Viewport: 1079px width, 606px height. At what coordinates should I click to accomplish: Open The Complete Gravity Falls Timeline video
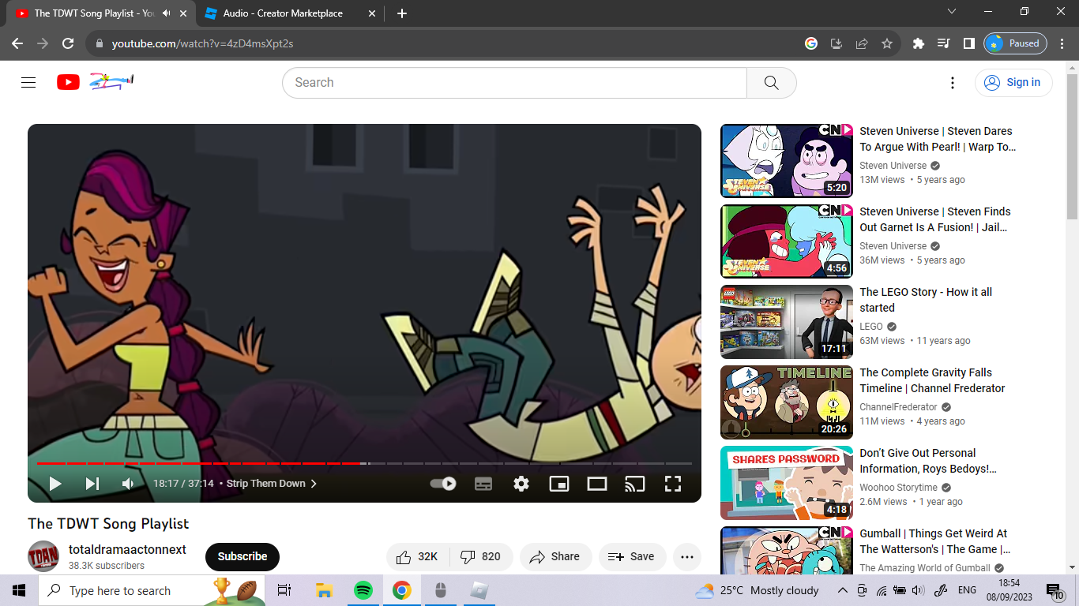[x=932, y=380]
